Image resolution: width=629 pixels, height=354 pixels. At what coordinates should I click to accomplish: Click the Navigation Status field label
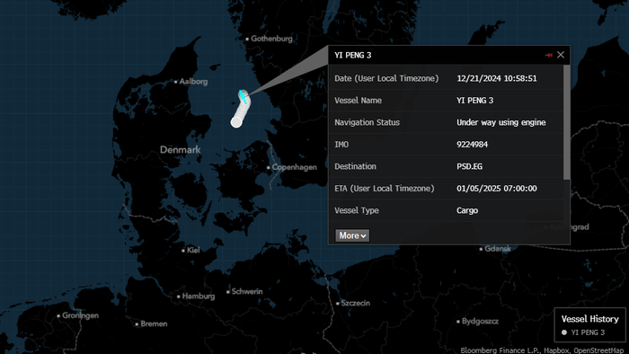(367, 122)
